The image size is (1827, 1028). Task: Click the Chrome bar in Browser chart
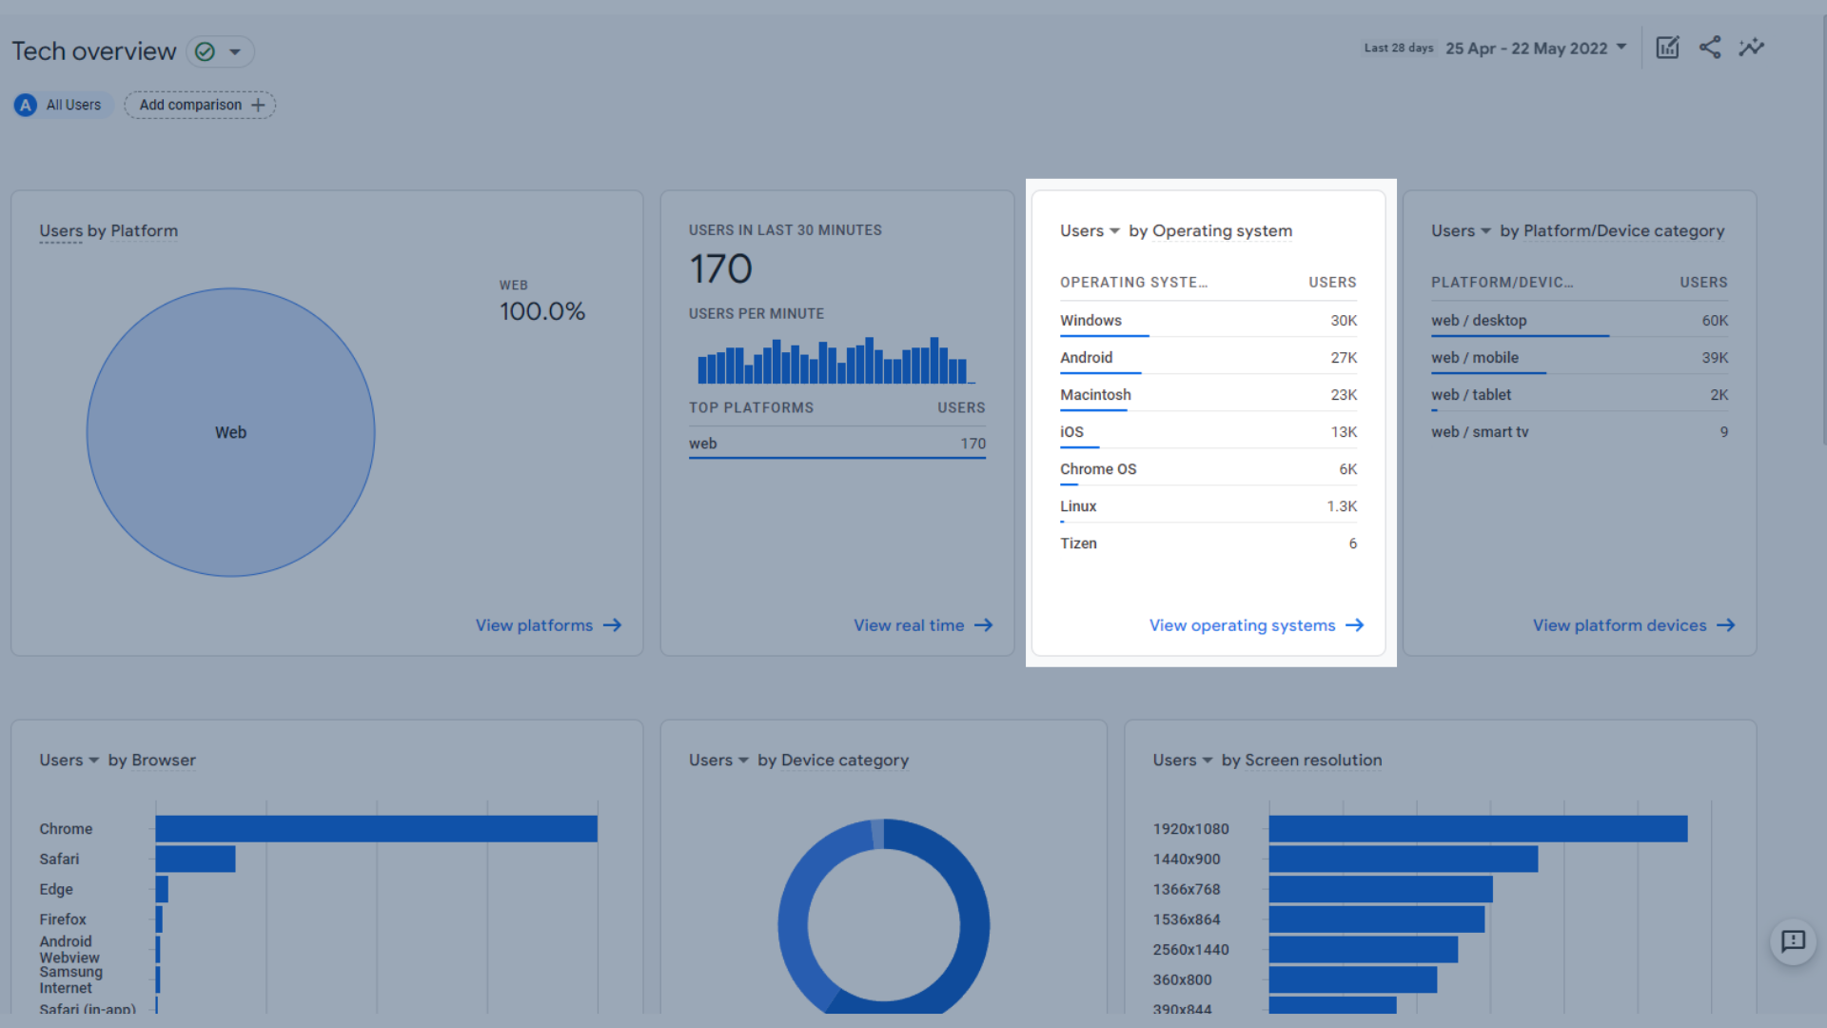(x=376, y=828)
